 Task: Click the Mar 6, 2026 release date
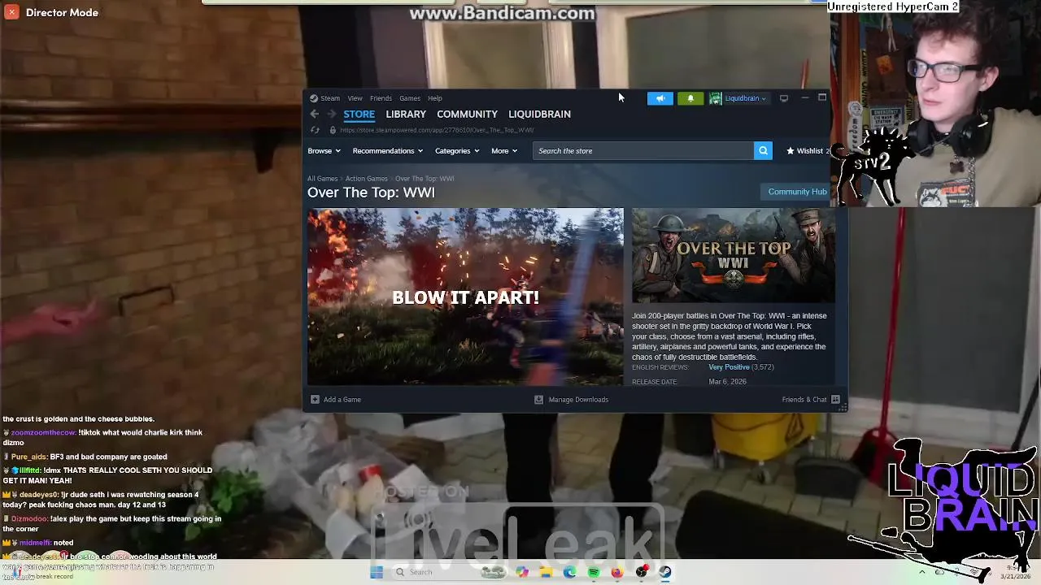(727, 382)
